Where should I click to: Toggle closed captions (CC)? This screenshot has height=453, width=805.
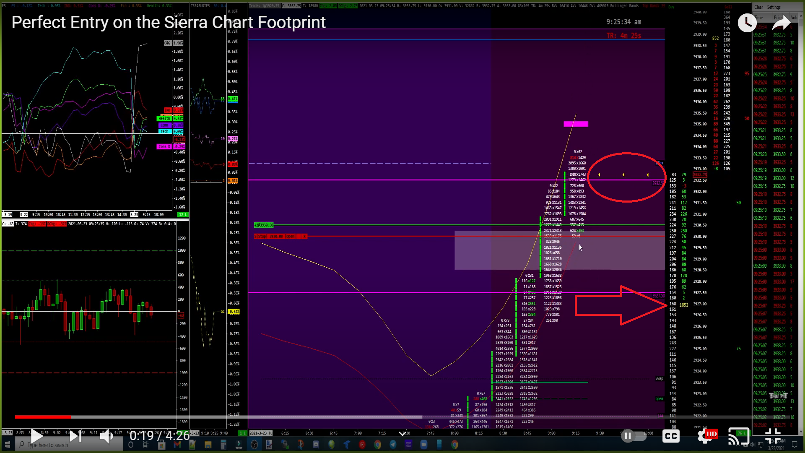671,436
